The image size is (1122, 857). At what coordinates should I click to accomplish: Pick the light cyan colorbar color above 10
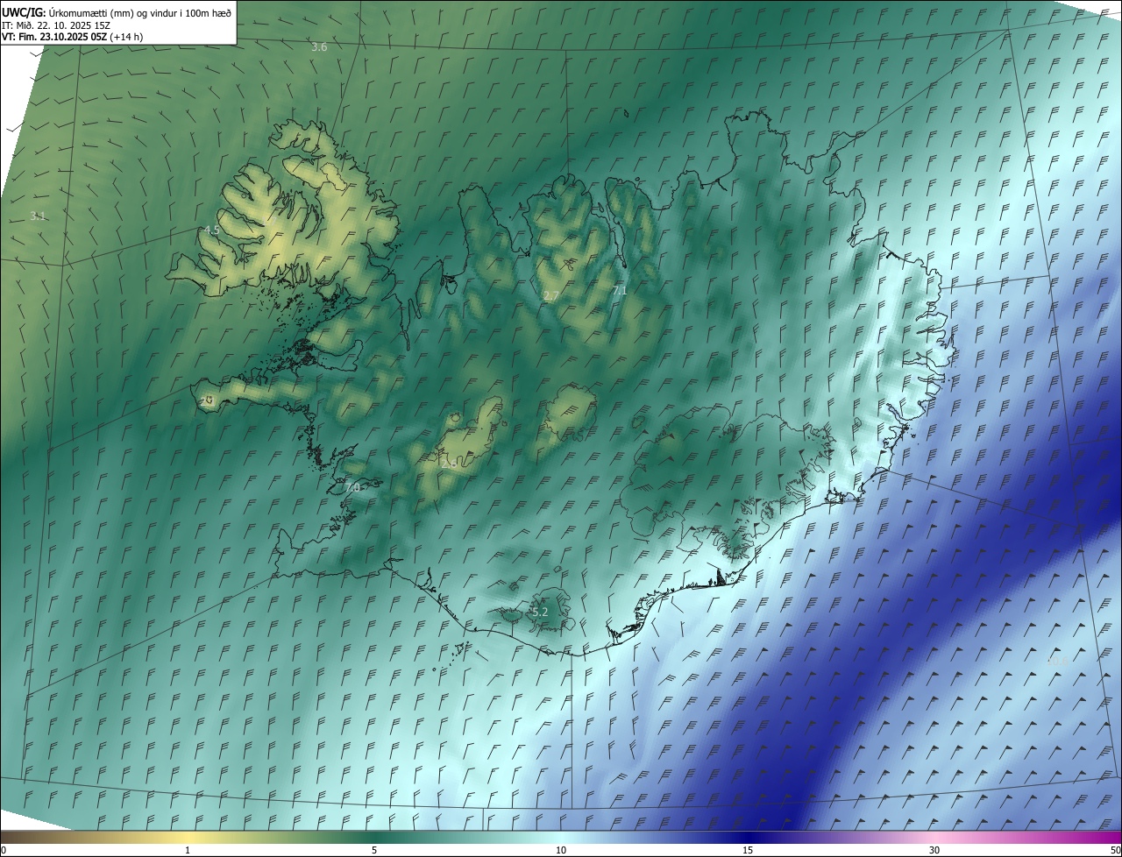point(561,837)
